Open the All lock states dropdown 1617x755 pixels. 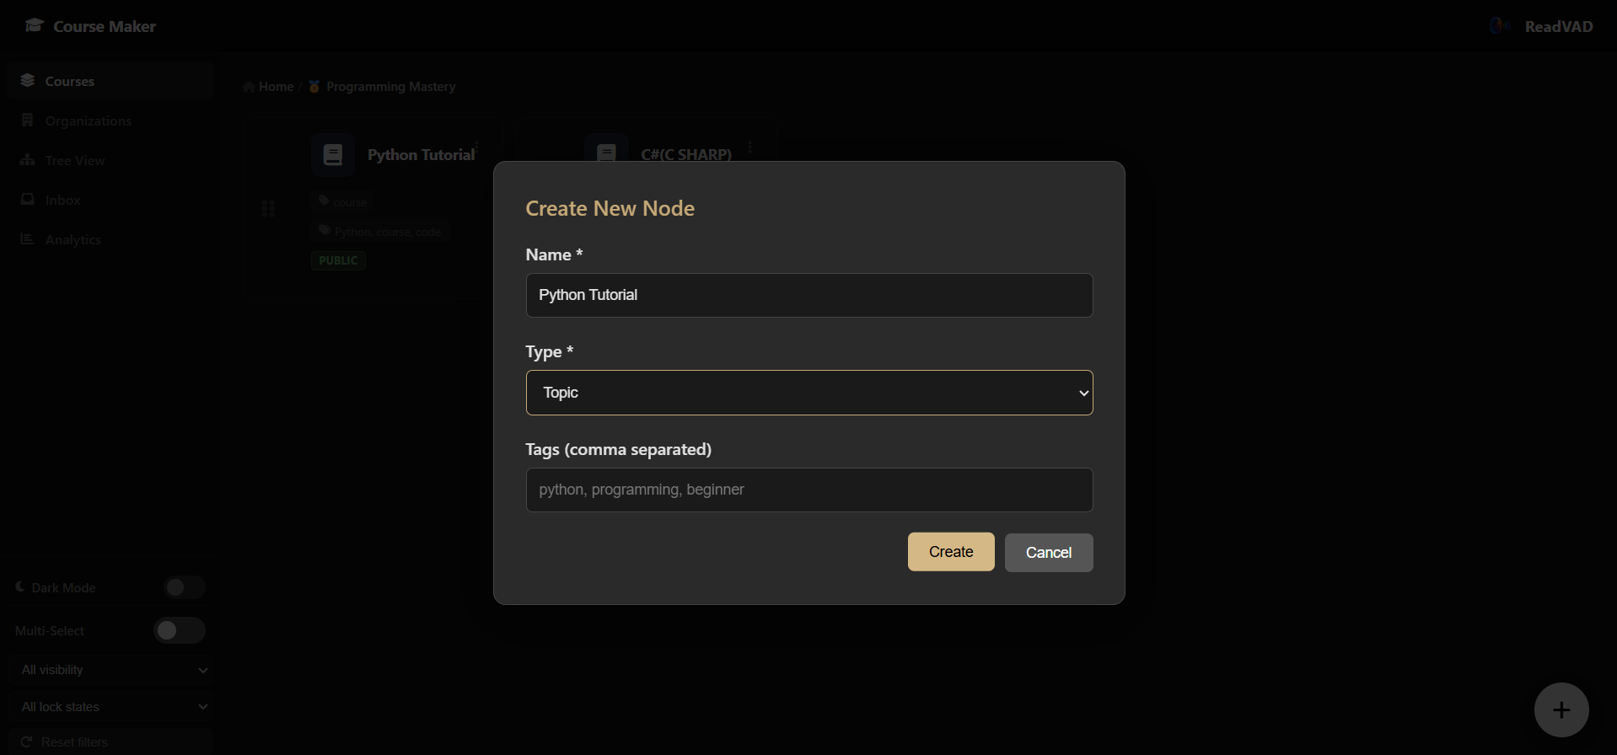[112, 707]
